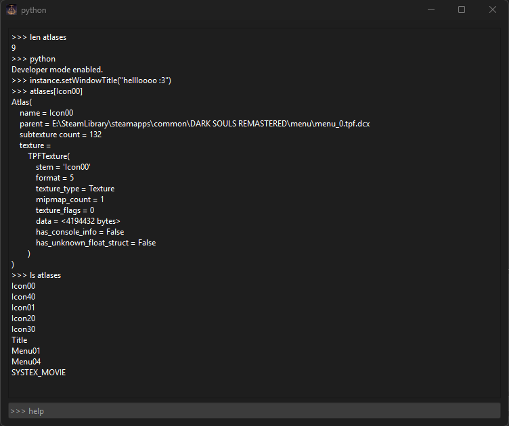The width and height of the screenshot is (509, 426).
Task: Click the 'texture_type = Texture' line
Action: (75, 189)
